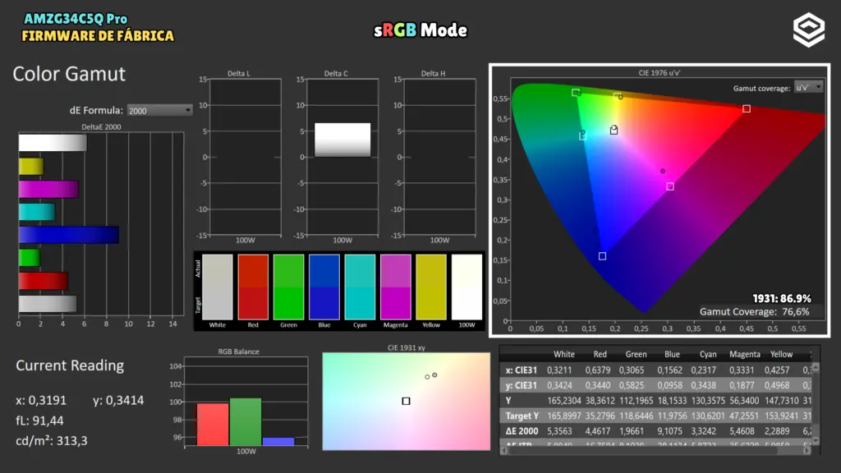The height and width of the screenshot is (473, 841).
Task: Click the table cell with value 0,6379
Action: (x=598, y=370)
